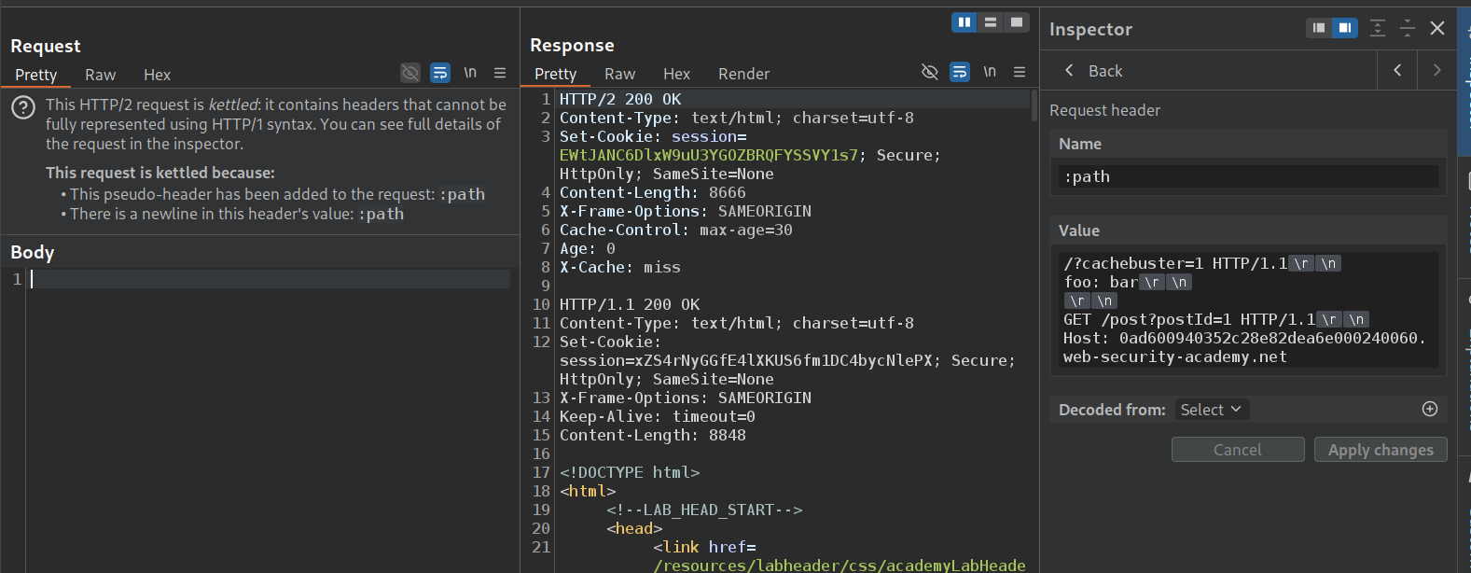1471x573 pixels.
Task: Dock Inspector using the left layout icon
Action: coord(1319,28)
